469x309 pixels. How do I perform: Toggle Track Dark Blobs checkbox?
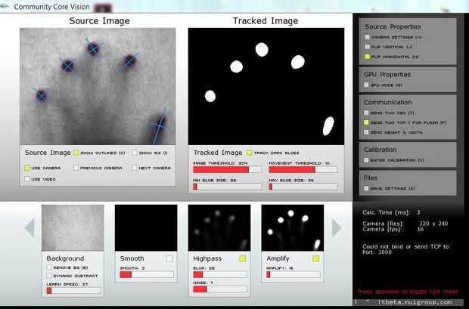click(x=249, y=153)
